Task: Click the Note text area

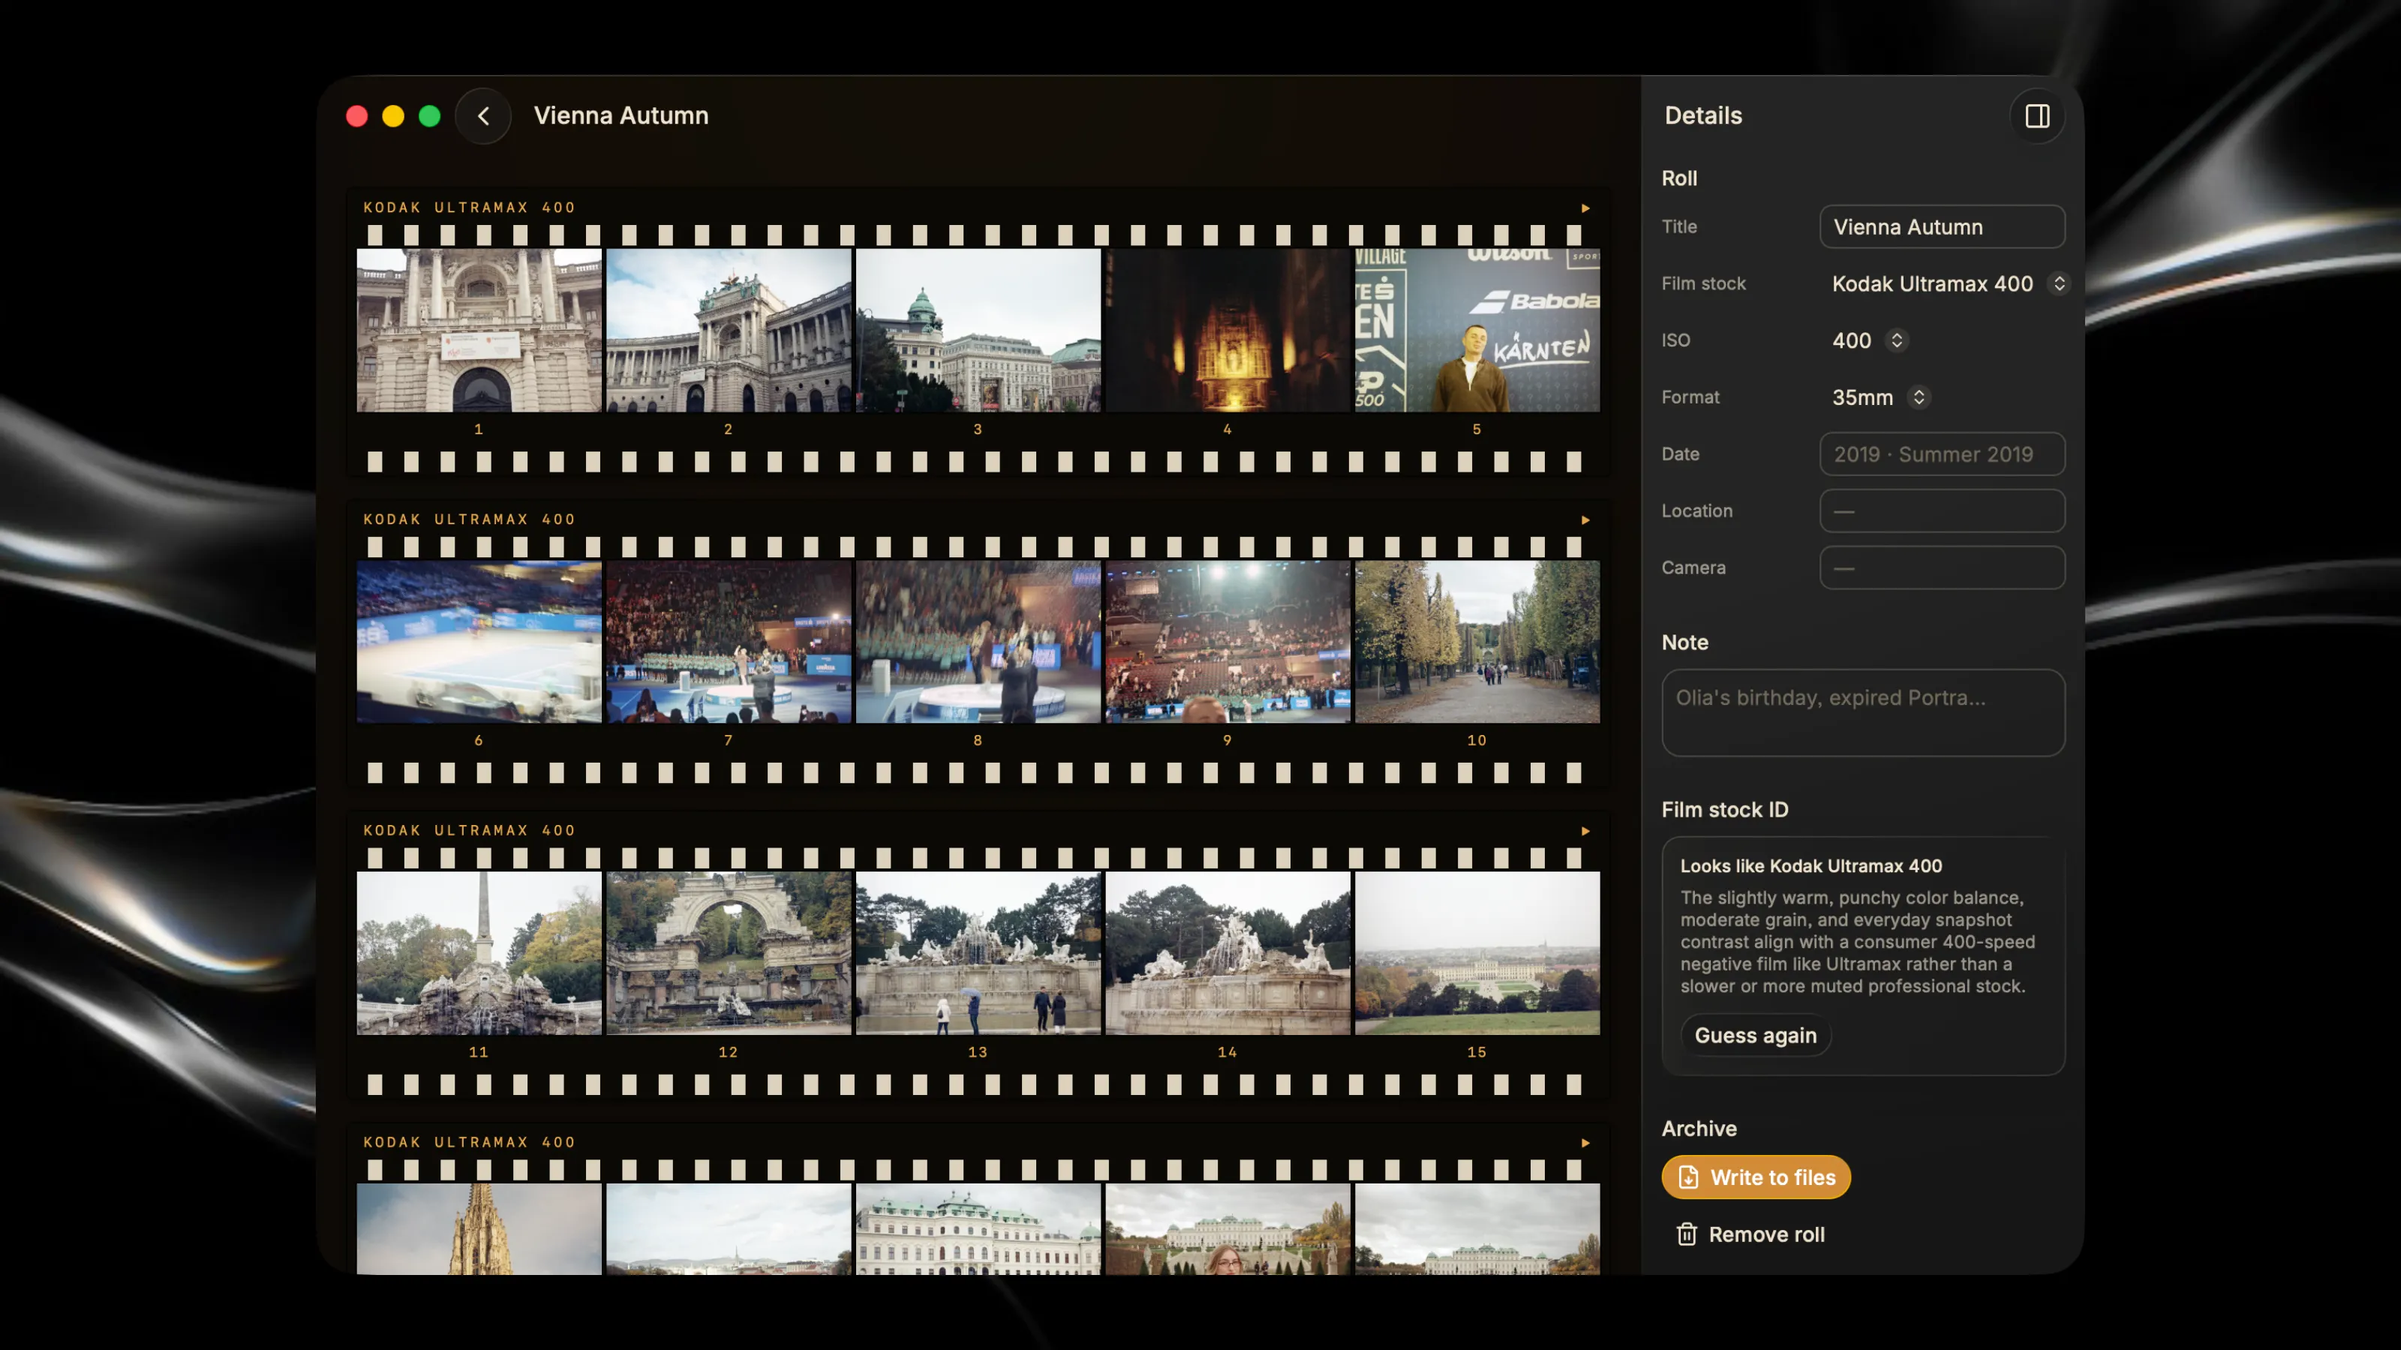Action: (x=1863, y=712)
